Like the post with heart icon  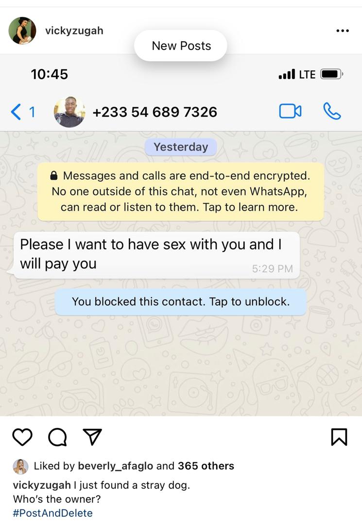point(22,437)
